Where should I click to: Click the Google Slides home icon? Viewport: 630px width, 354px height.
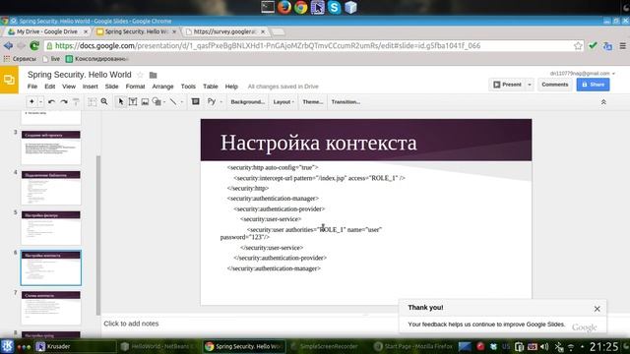9,80
